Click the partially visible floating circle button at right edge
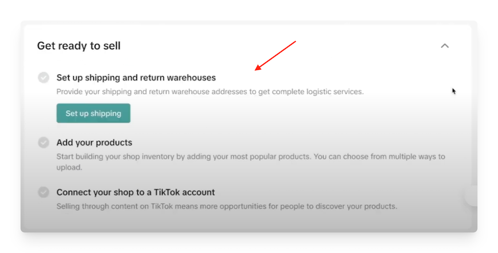 point(471,196)
